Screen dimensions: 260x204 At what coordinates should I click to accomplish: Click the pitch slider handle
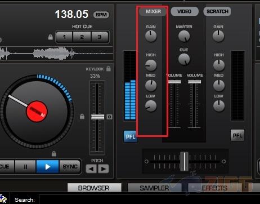(x=97, y=117)
